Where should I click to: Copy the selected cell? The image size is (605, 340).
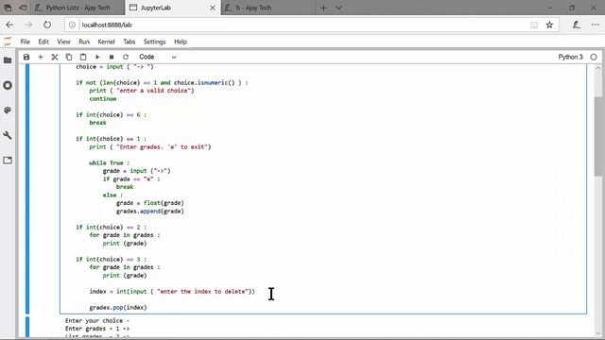69,57
